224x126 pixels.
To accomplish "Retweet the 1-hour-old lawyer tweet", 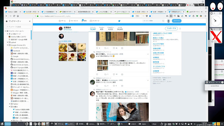I will point(105,86).
